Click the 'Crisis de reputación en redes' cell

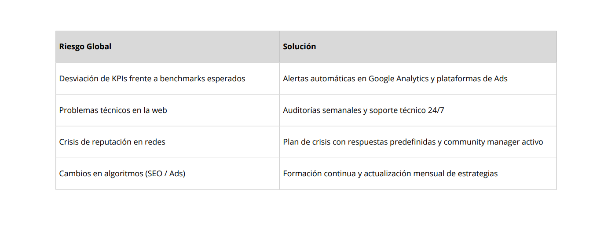click(112, 142)
